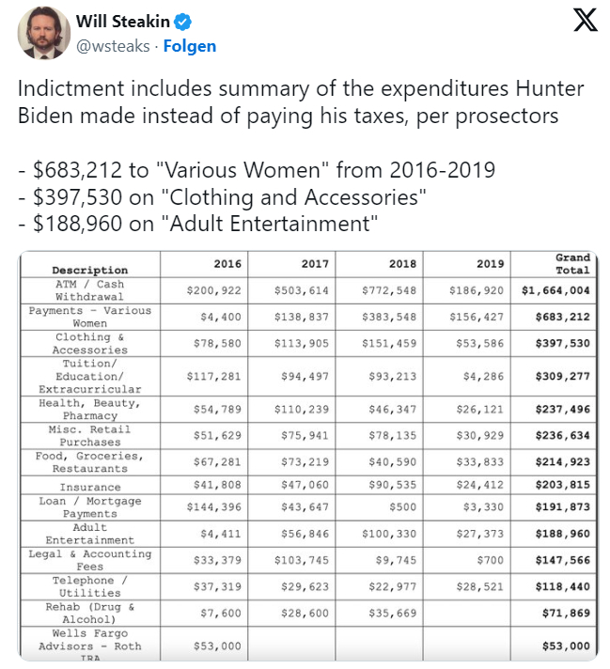Screen dimensions: 610x669
Task: Open the @wsteaks handle link
Action: 113,46
